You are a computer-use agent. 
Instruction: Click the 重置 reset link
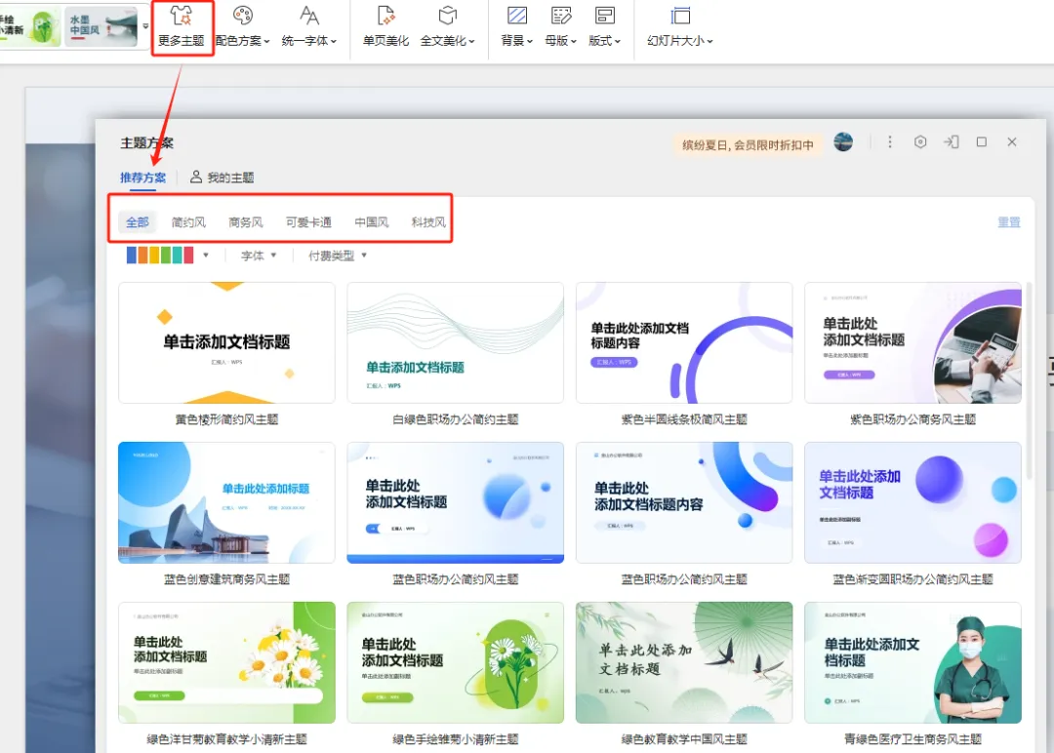tap(1009, 221)
